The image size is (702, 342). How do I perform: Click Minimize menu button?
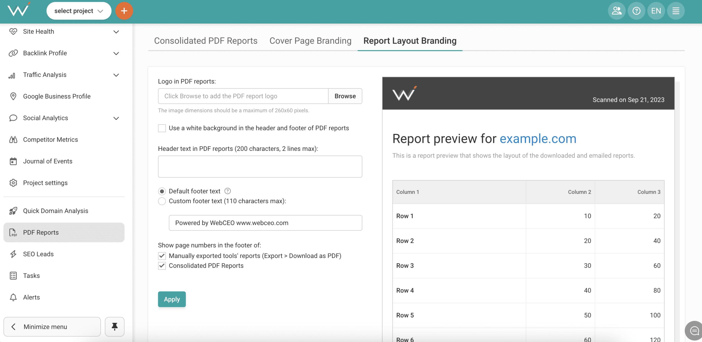tap(52, 327)
